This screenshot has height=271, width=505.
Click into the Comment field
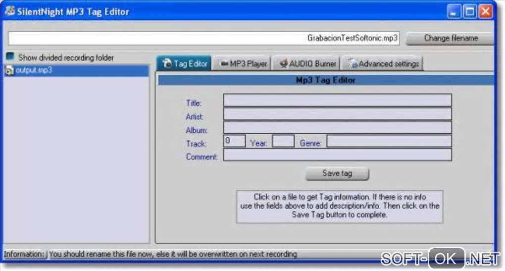click(337, 155)
